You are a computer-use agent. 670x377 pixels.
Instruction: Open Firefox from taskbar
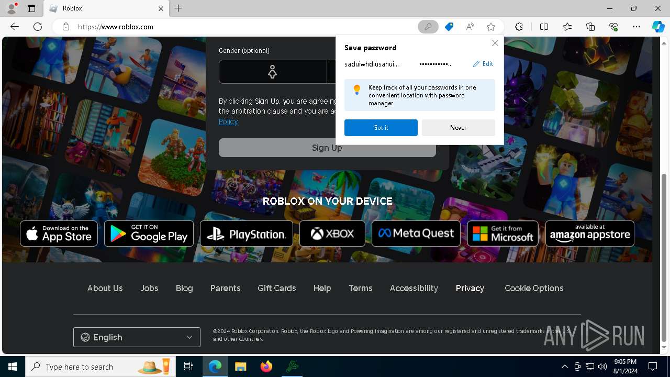pyautogui.click(x=266, y=367)
